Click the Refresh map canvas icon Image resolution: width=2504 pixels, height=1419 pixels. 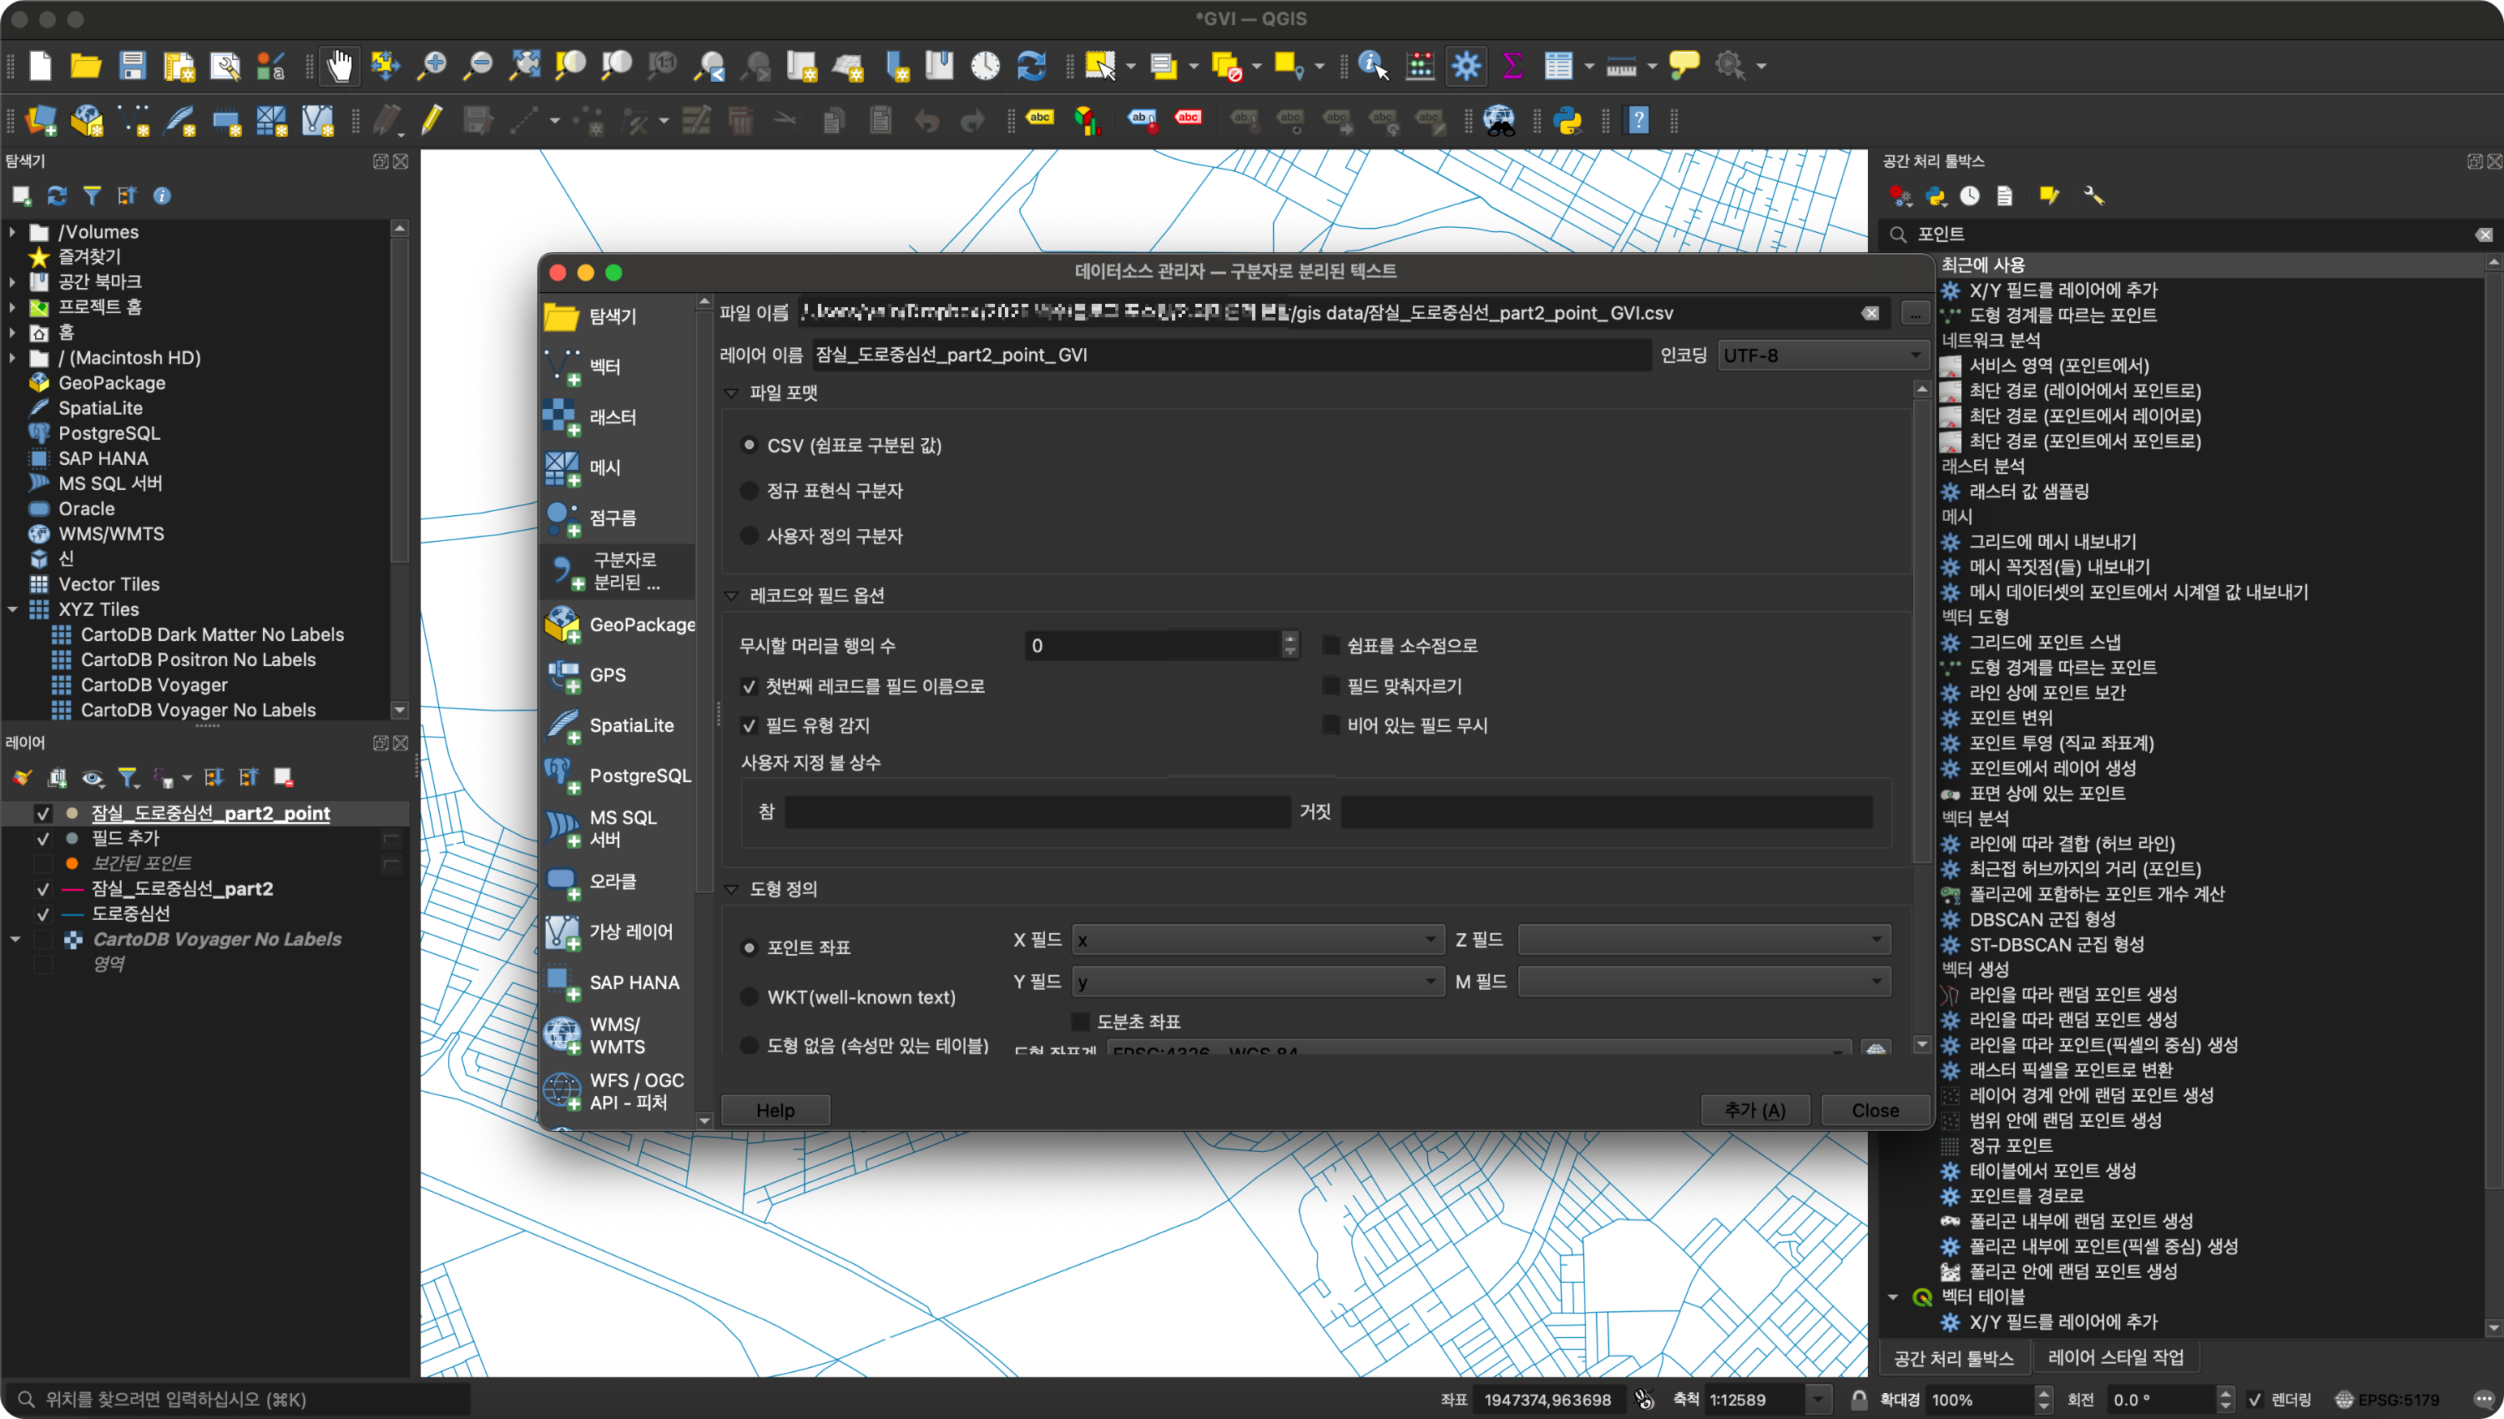tap(1031, 65)
